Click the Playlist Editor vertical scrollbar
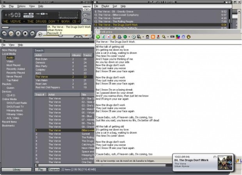Viewport: 242px width, 175px height. [x=230, y=19]
